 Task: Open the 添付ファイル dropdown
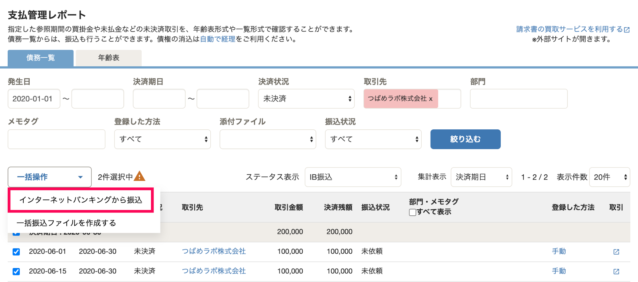(x=268, y=139)
